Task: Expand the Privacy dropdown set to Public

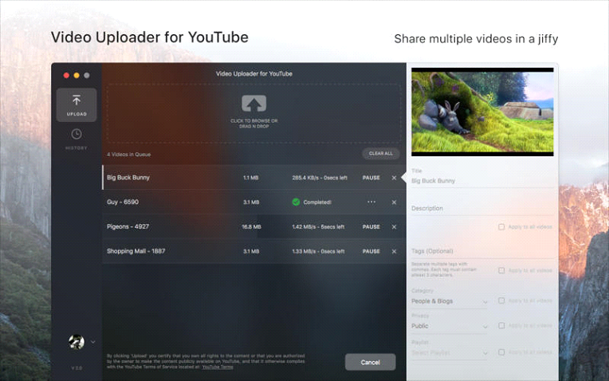Action: point(450,326)
